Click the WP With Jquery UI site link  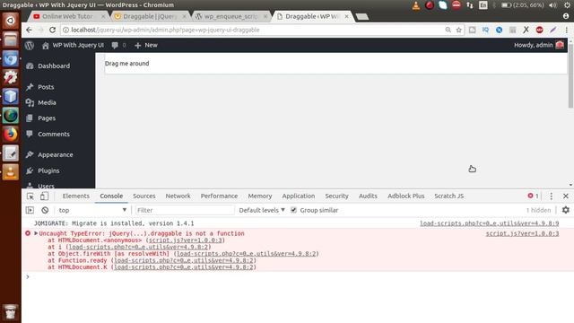(x=73, y=46)
